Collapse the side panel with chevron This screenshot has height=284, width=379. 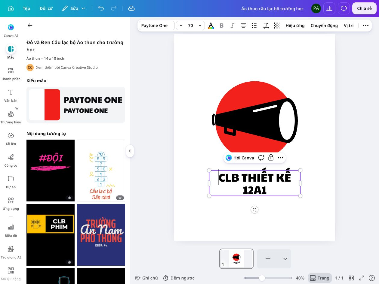pos(130,151)
